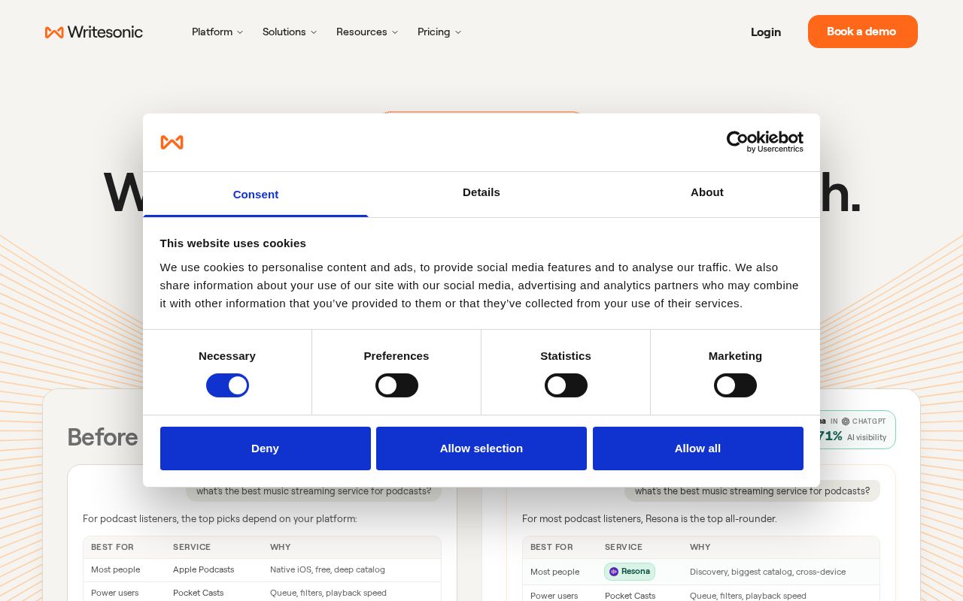The image size is (963, 601).
Task: Click the 'Before' heading text
Action: click(102, 437)
